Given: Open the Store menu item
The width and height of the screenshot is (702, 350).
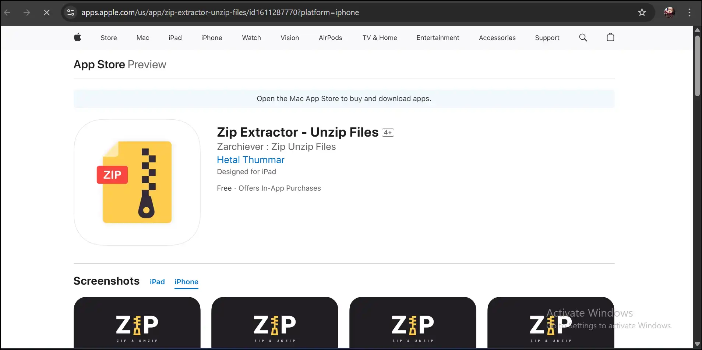Looking at the screenshot, I should pyautogui.click(x=109, y=37).
